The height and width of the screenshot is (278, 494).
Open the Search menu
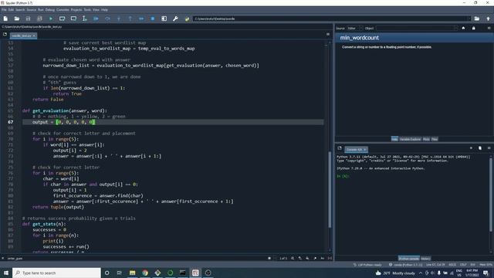coord(20,10)
